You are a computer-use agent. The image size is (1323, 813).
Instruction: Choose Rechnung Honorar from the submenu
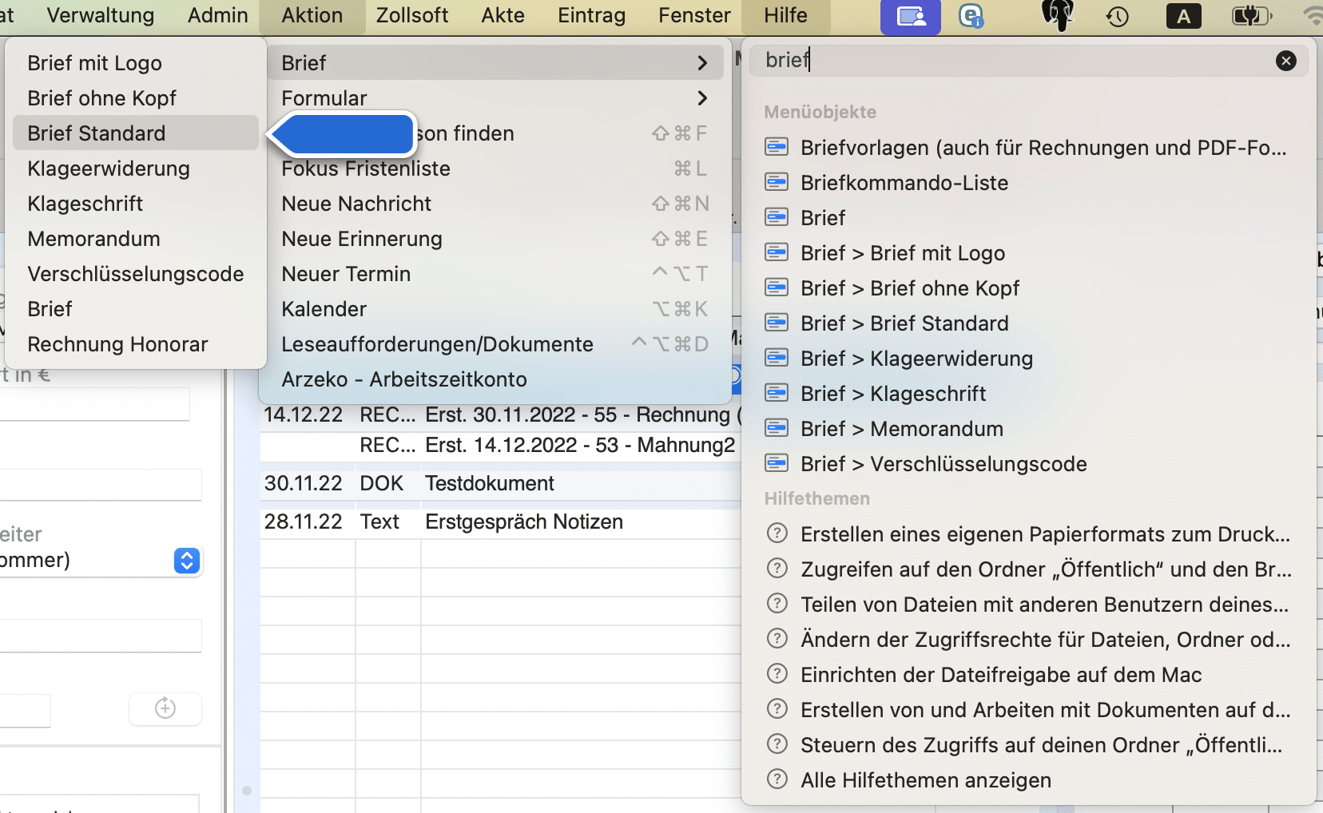click(136, 344)
